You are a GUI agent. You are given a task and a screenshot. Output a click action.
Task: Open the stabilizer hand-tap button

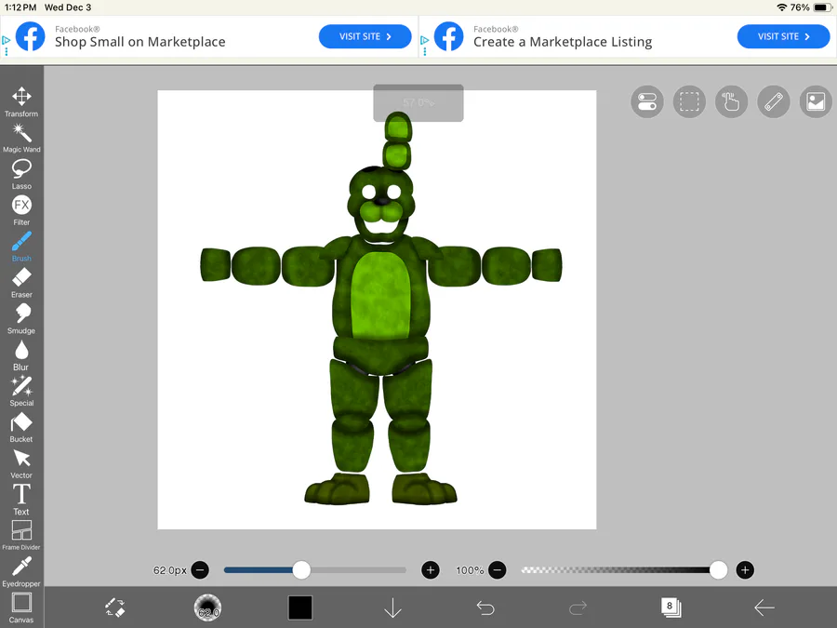(x=731, y=101)
